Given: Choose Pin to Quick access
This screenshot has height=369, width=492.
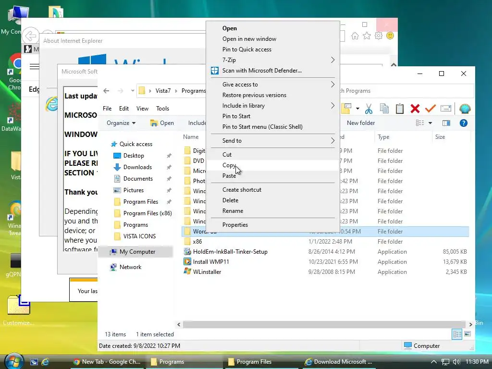Looking at the screenshot, I should pyautogui.click(x=273, y=49).
